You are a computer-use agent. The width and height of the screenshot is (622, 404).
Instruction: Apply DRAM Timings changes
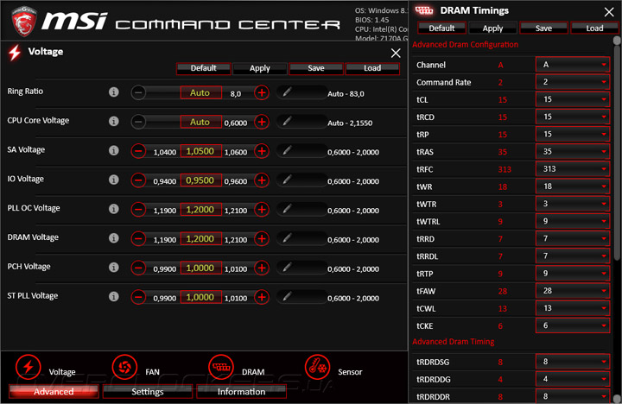pyautogui.click(x=492, y=28)
